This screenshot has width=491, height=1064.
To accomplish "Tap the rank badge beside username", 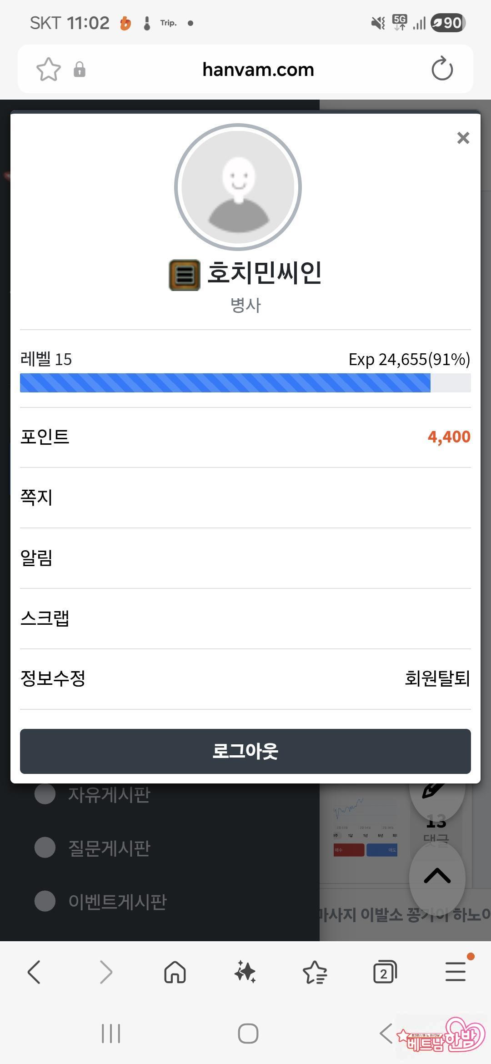I will click(185, 275).
